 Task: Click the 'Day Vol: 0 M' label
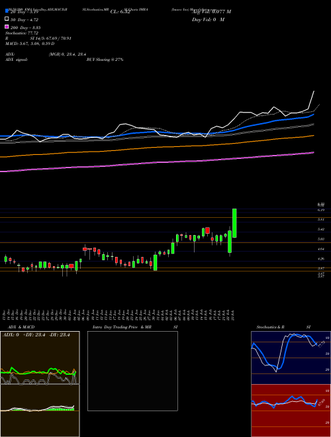[x=208, y=19]
